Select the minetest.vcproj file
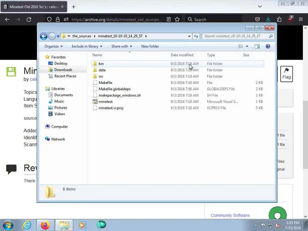Viewport: 308px width, 231px height. (x=111, y=108)
